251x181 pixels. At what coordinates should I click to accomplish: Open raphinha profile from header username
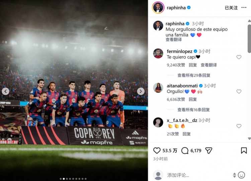click(176, 8)
